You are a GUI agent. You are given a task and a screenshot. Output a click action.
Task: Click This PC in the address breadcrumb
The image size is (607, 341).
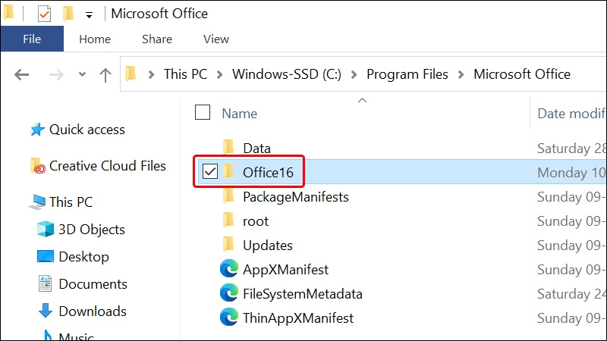(x=185, y=74)
